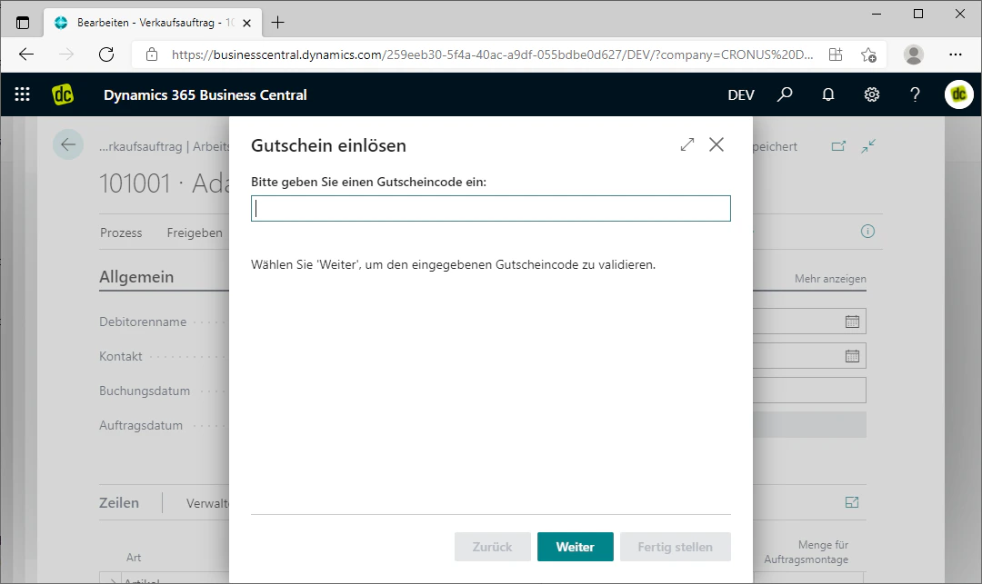Open the settings gear in header
The width and height of the screenshot is (982, 584).
pyautogui.click(x=872, y=94)
